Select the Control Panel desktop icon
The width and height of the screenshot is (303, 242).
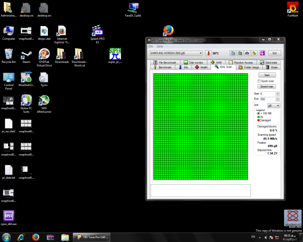[9, 81]
